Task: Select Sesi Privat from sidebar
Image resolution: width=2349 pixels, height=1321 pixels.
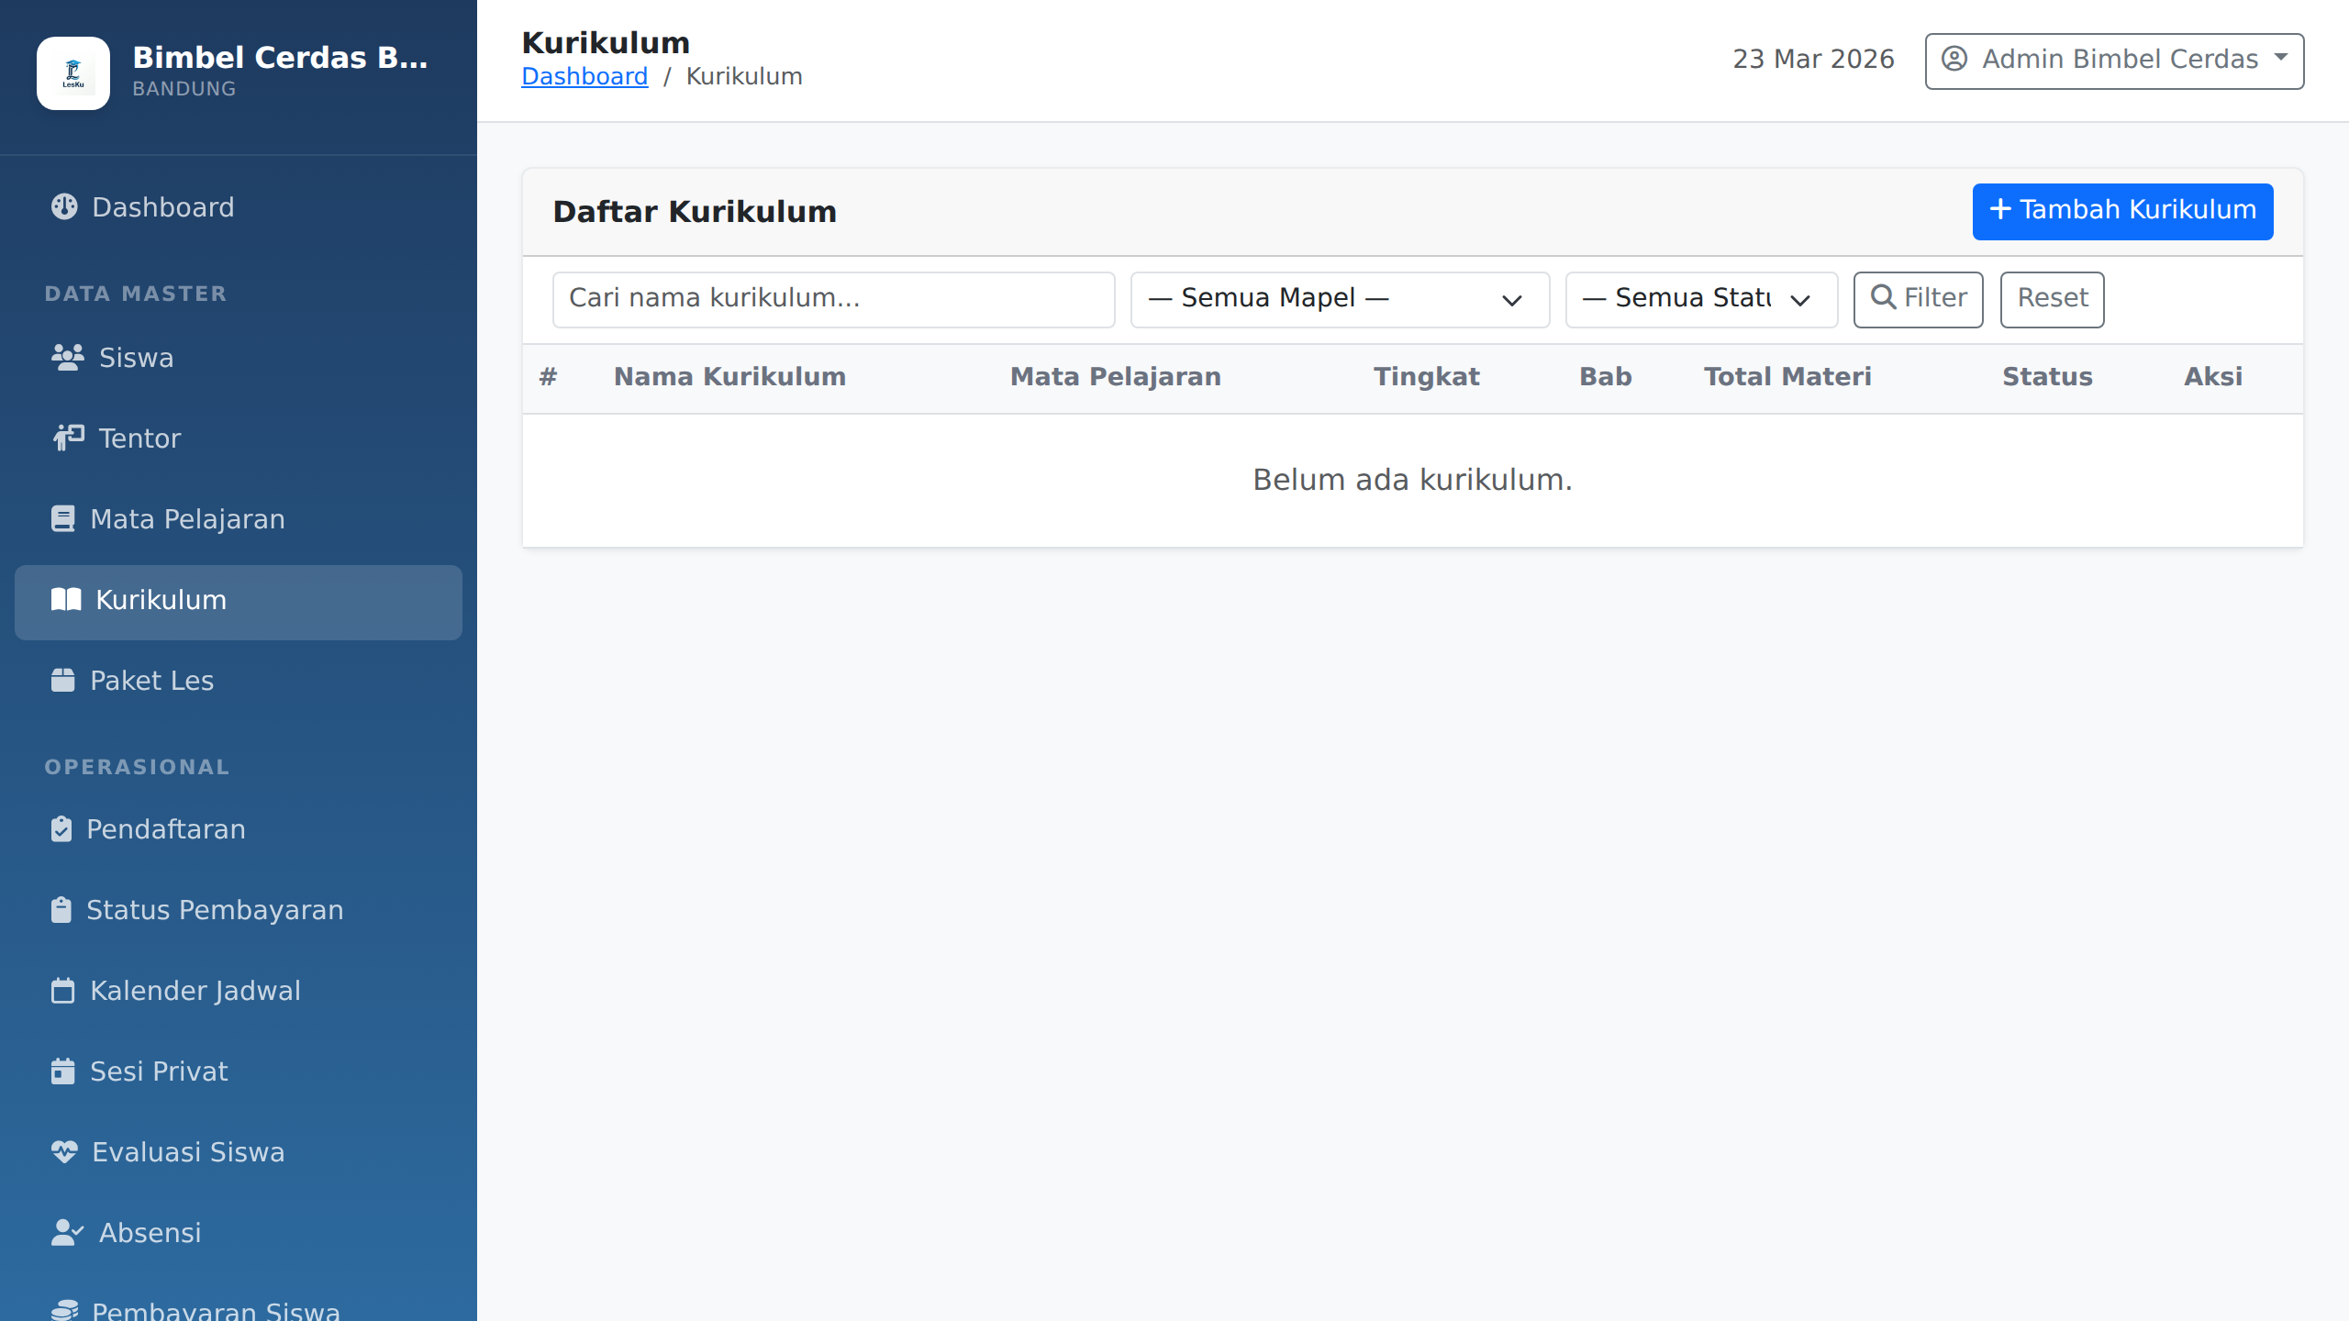Action: pos(158,1071)
